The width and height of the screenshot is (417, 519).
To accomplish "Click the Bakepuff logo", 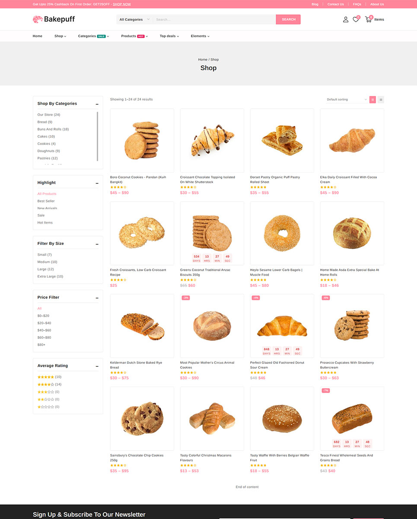I will (x=54, y=19).
